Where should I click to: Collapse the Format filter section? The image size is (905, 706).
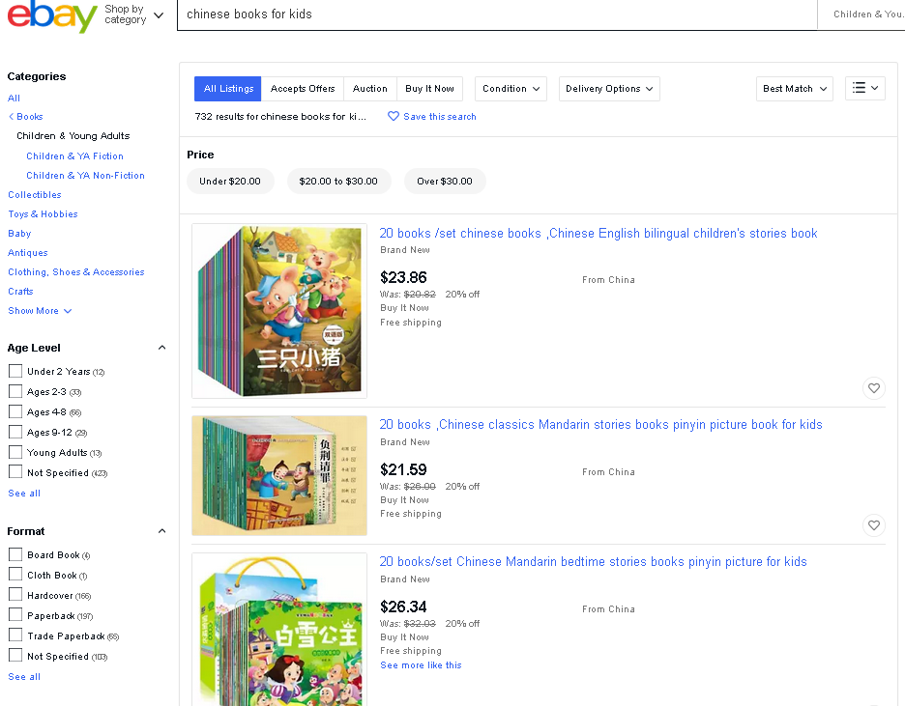[161, 531]
